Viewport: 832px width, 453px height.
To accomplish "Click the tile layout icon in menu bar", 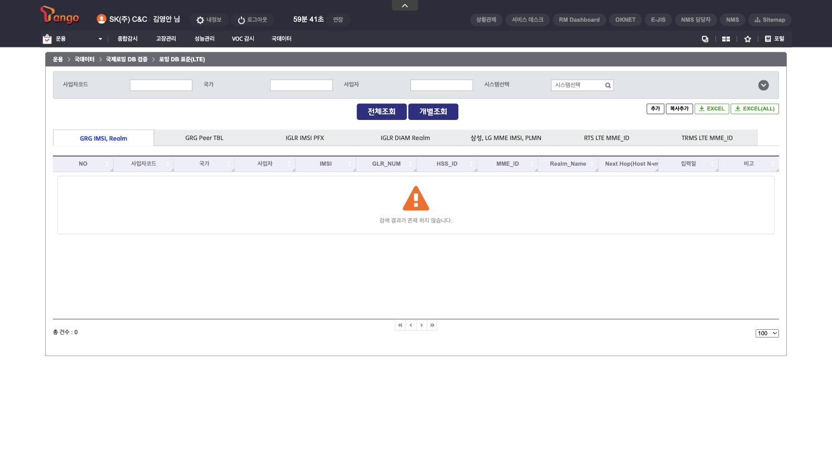I will [726, 39].
